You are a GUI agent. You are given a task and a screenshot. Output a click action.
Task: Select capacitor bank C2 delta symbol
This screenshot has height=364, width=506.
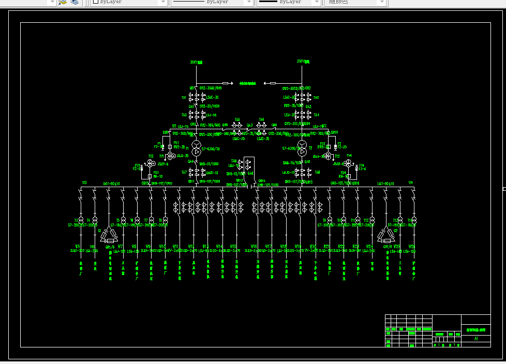point(386,234)
